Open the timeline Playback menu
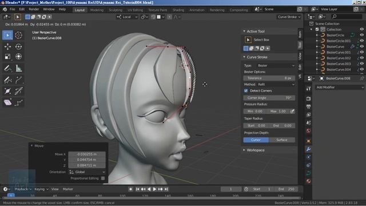 (22, 189)
